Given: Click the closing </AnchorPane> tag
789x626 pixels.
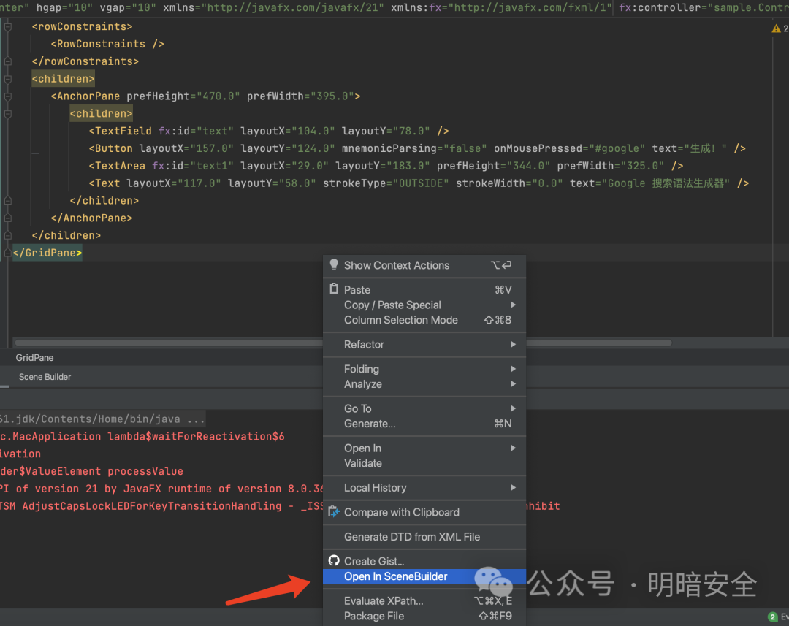Looking at the screenshot, I should [x=91, y=218].
